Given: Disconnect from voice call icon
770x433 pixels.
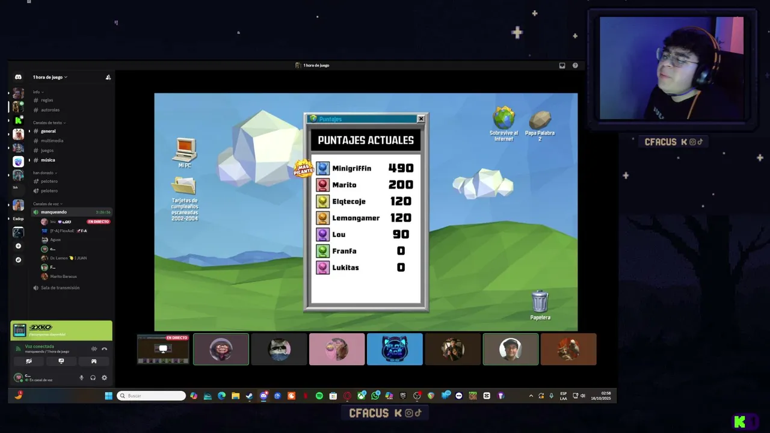Looking at the screenshot, I should pyautogui.click(x=104, y=349).
